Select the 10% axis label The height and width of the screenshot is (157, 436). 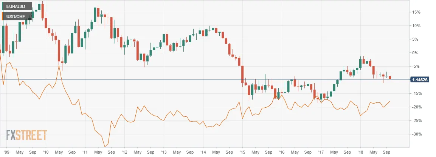click(417, 26)
